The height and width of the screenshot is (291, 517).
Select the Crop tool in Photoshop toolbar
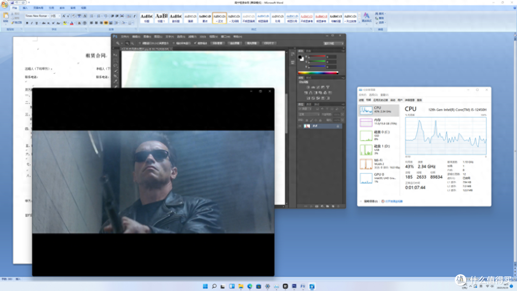tap(115, 76)
